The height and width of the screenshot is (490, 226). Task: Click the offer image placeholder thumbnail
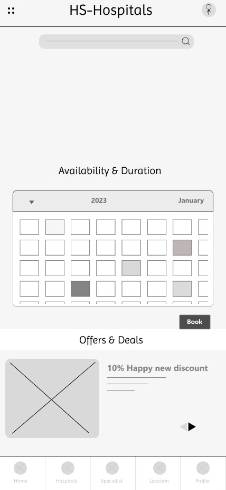52,398
